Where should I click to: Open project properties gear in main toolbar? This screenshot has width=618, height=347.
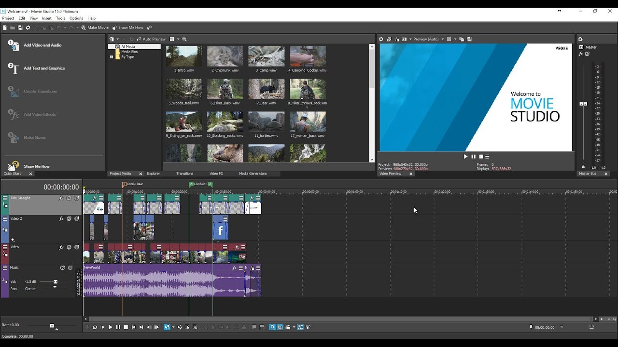(28, 27)
